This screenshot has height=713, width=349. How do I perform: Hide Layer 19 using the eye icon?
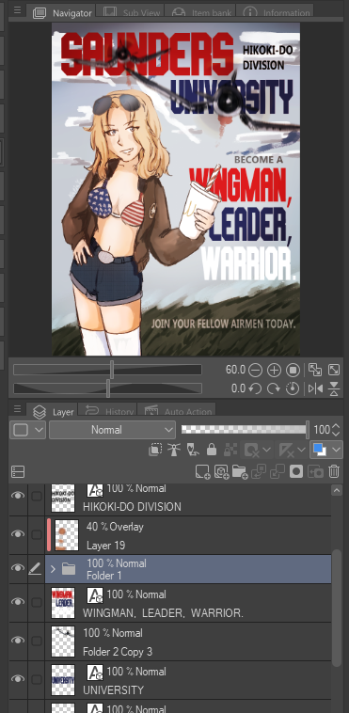(18, 534)
